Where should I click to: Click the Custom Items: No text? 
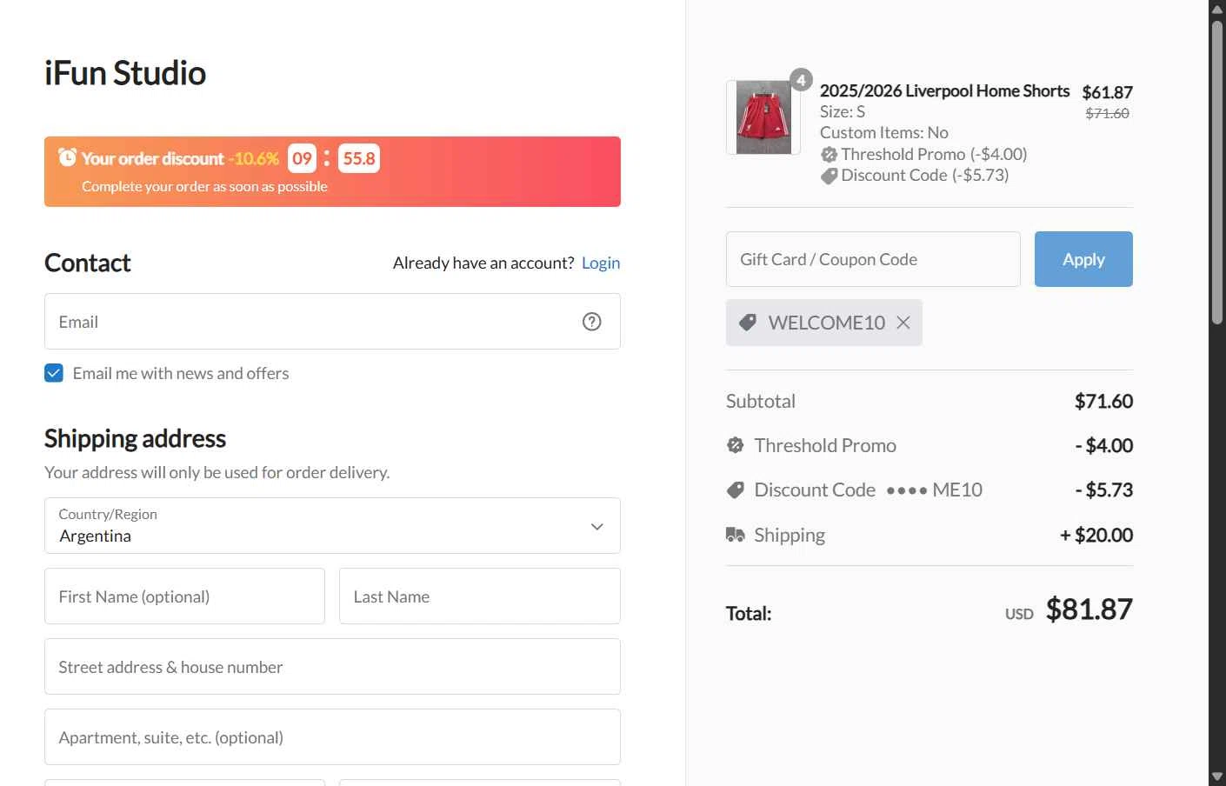(884, 133)
